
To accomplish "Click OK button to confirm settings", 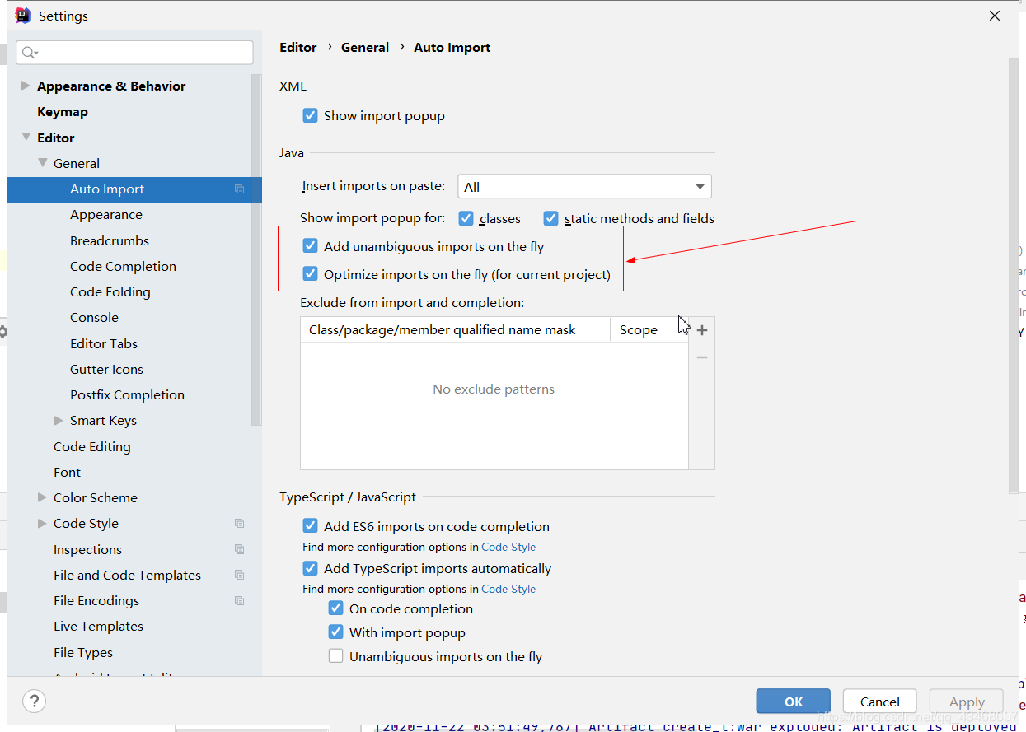I will 794,702.
